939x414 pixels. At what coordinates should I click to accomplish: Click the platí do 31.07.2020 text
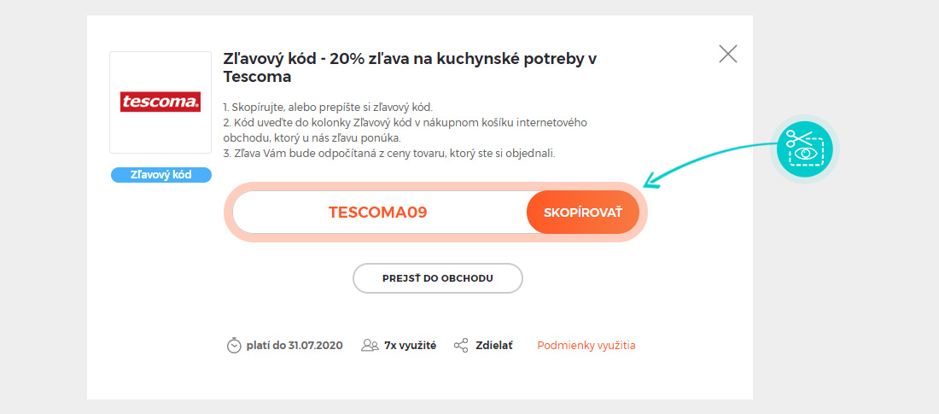(295, 346)
